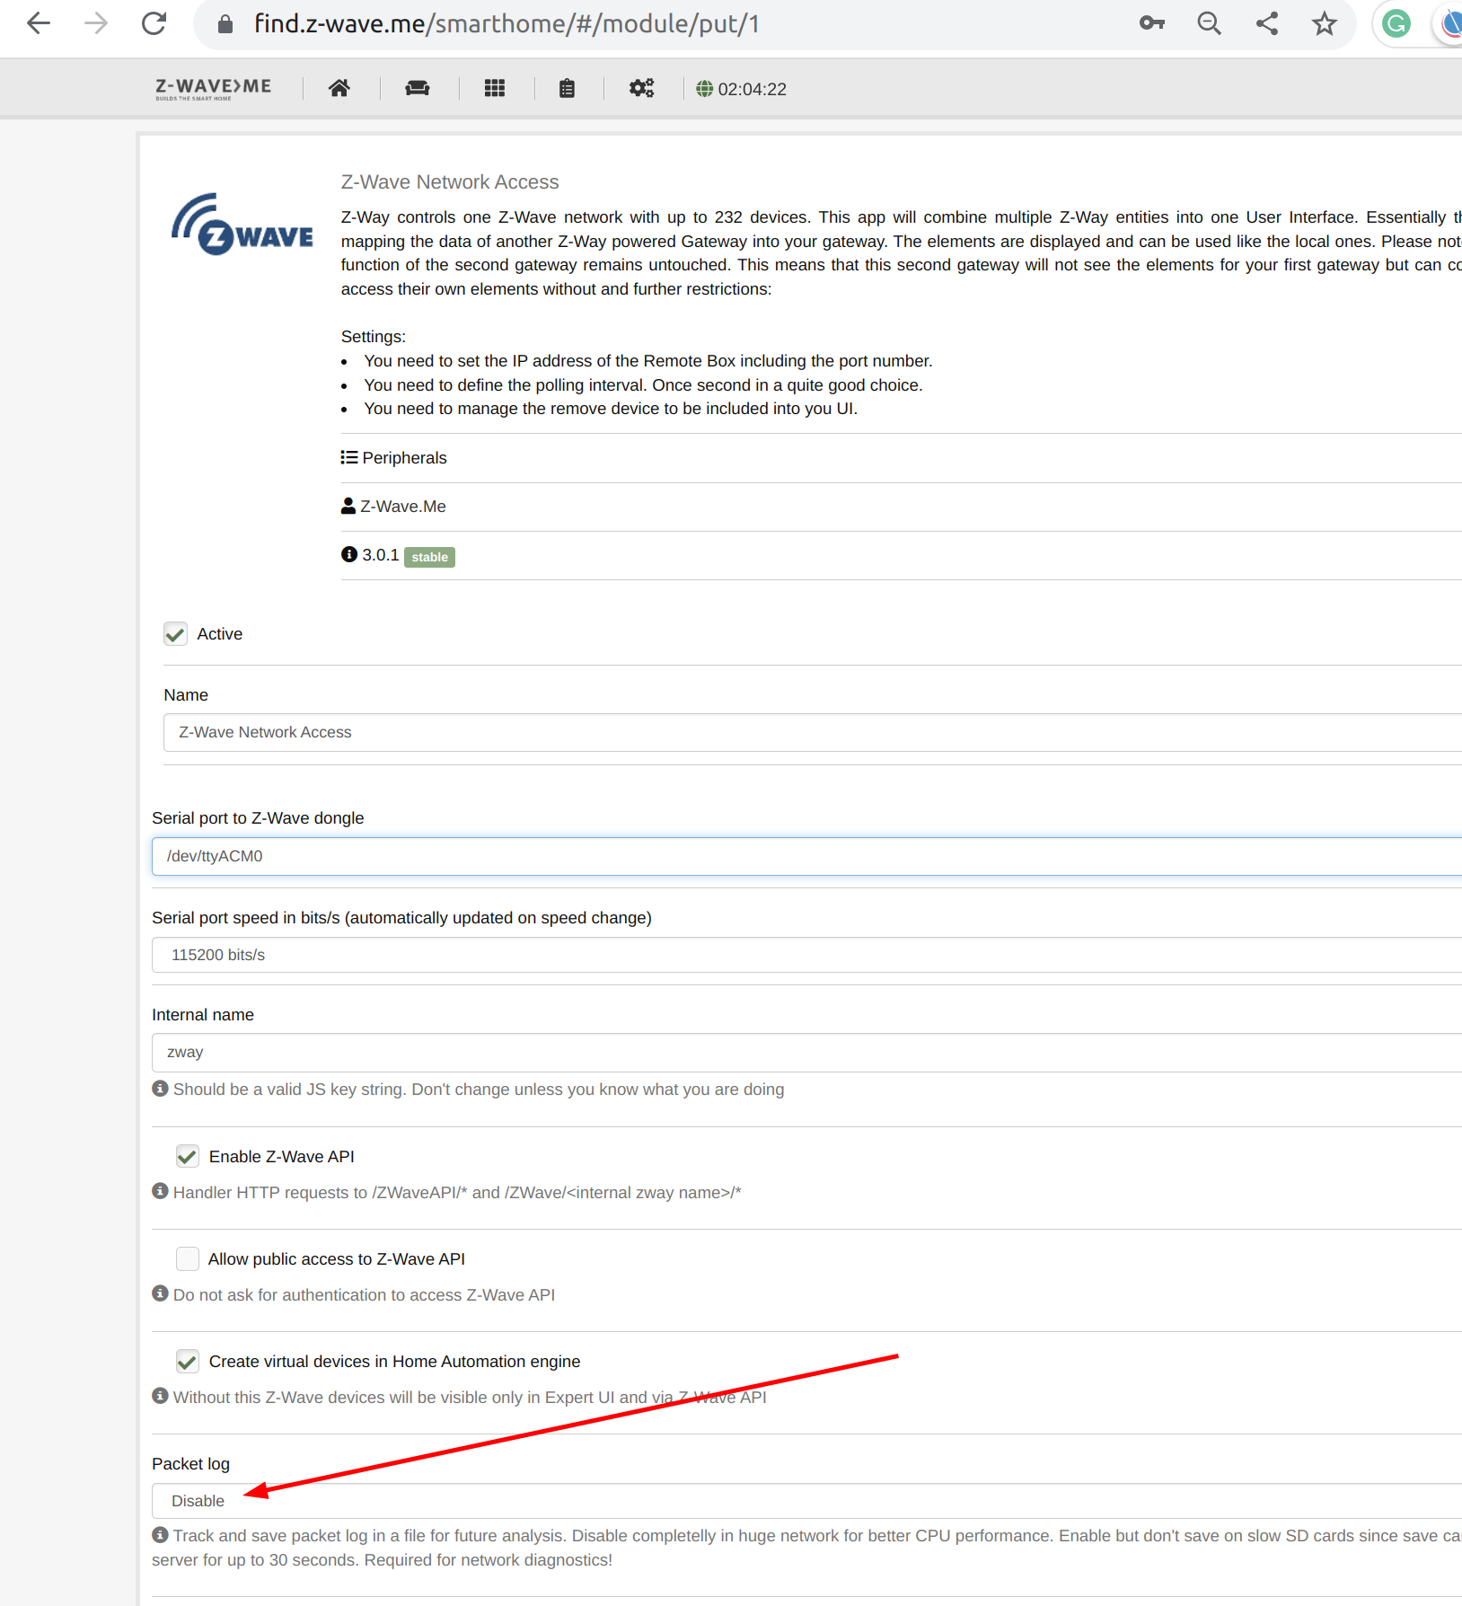Open the browser share icon
Image resolution: width=1462 pixels, height=1606 pixels.
click(x=1266, y=24)
